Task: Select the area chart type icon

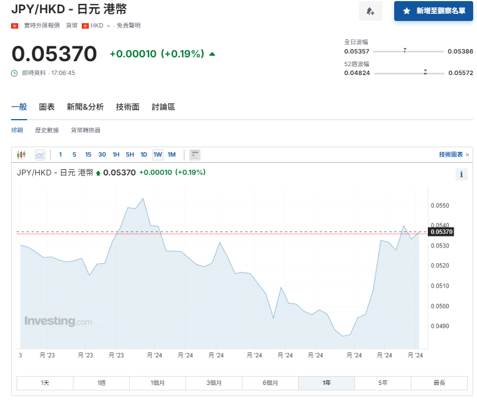Action: 40,154
